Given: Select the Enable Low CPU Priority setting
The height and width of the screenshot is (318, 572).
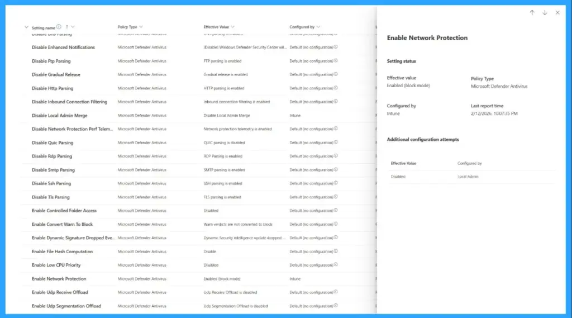Looking at the screenshot, I should pyautogui.click(x=56, y=265).
